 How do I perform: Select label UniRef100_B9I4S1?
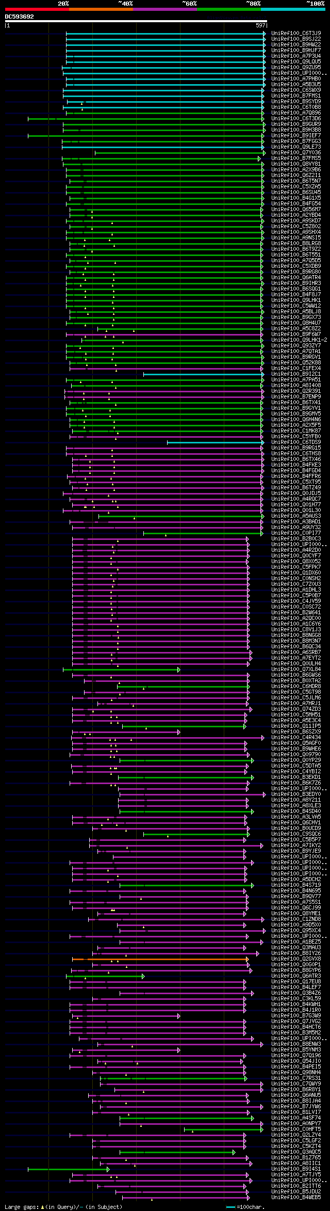click(296, 1169)
